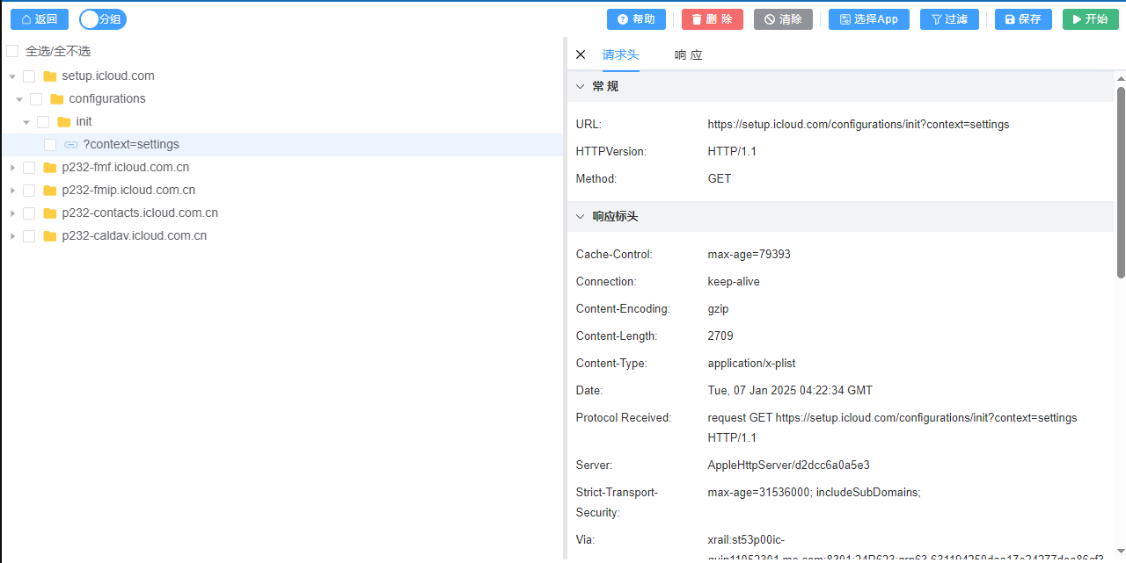
Task: Open the 选择App selector
Action: (869, 19)
